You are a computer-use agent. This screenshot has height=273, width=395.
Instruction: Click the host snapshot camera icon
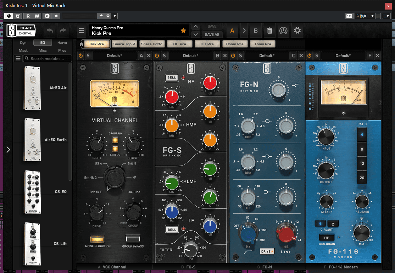click(349, 16)
